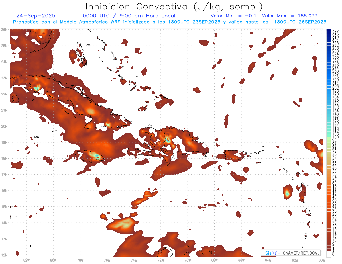Click the date '24-Sep-2025'

coord(36,16)
